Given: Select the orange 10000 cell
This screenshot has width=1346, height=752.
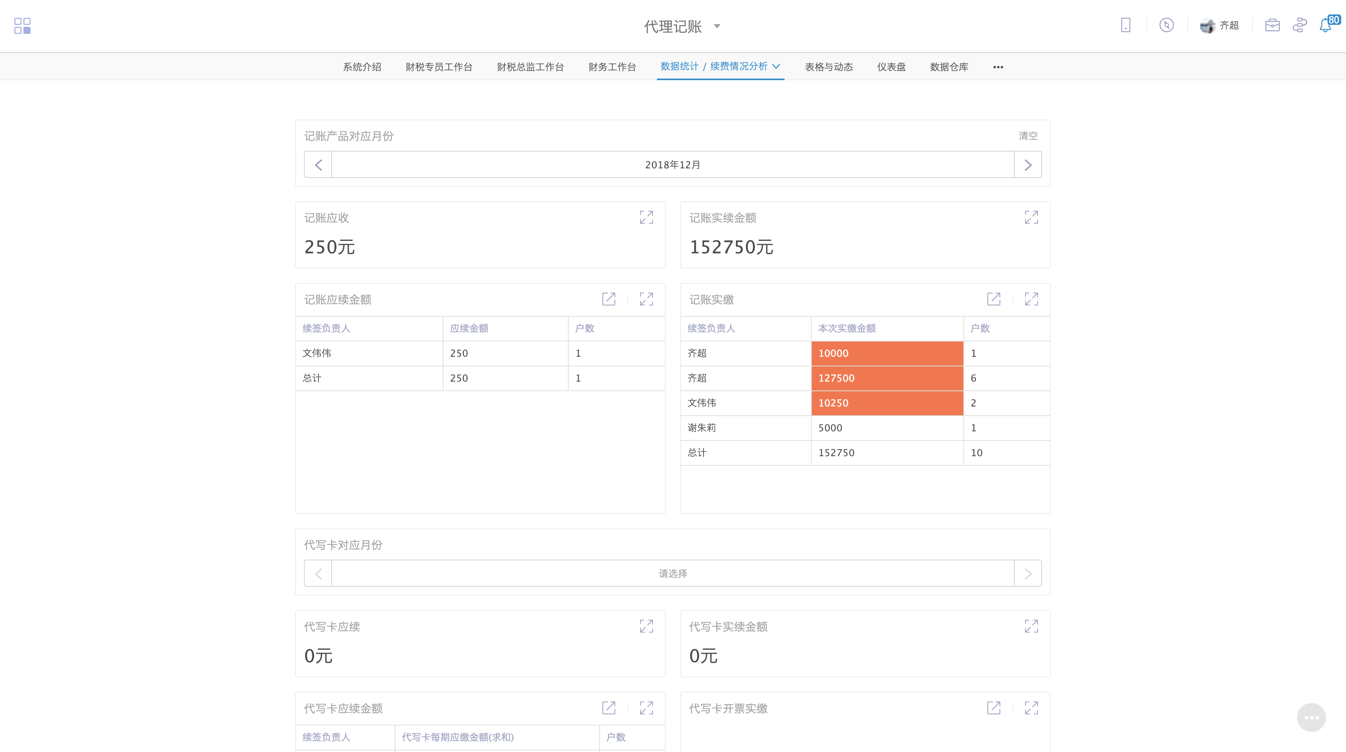Looking at the screenshot, I should (887, 353).
